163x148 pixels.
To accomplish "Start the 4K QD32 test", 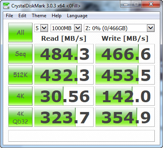I will coord(20,117).
